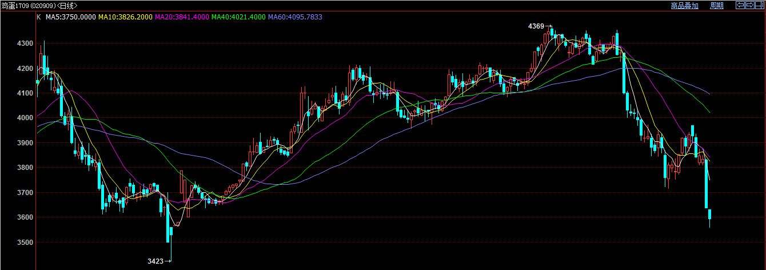Click the K indicator label
Image resolution: width=766 pixels, height=270 pixels.
point(39,17)
